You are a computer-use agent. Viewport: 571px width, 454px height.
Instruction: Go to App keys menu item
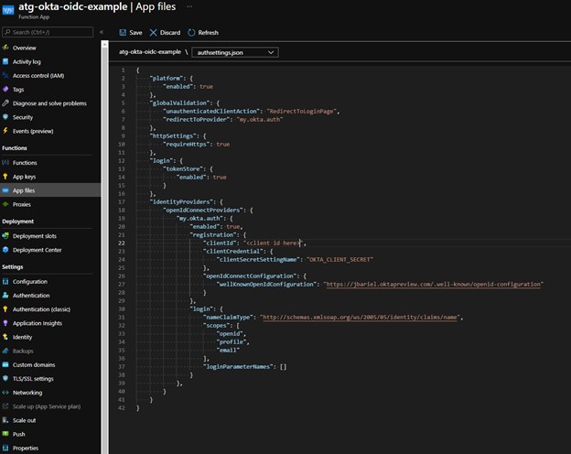point(24,176)
